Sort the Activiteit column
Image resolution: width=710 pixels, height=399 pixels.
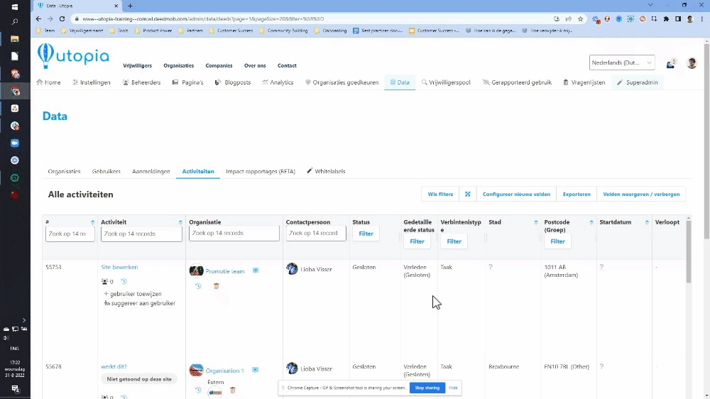point(180,222)
